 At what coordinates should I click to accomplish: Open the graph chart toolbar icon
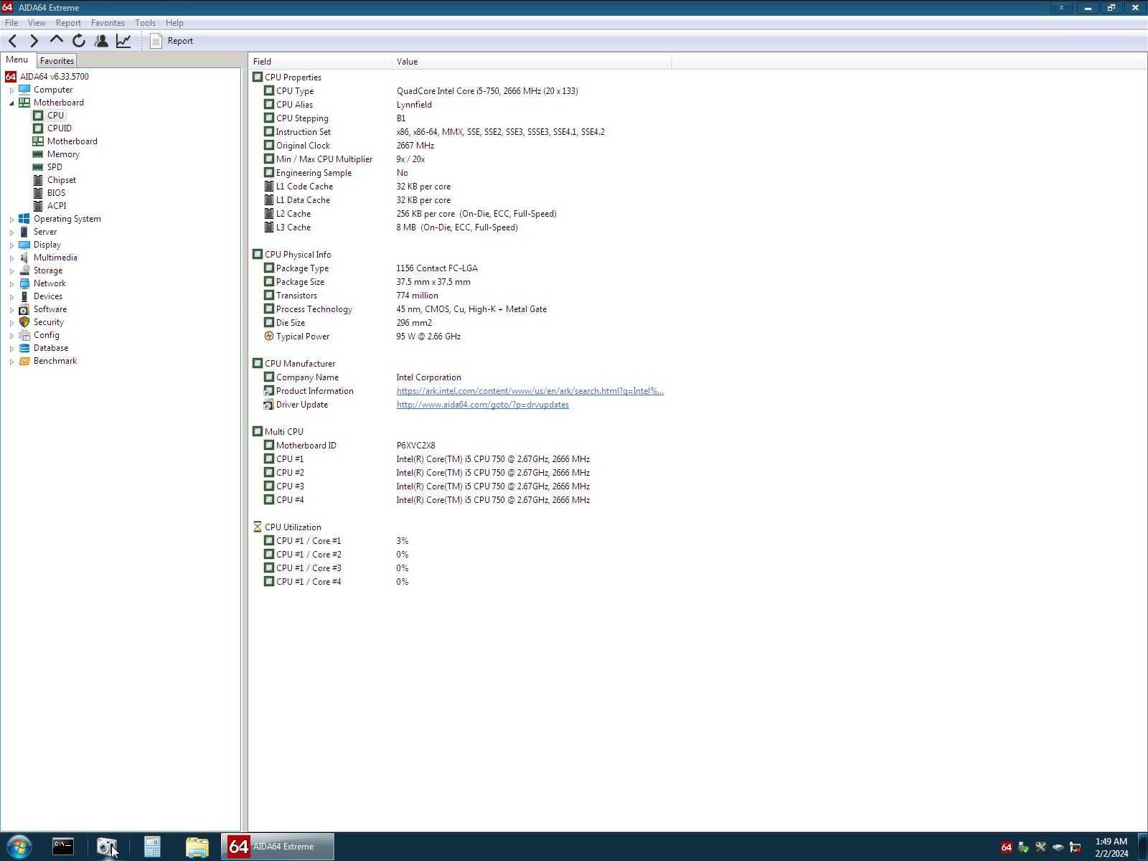[x=123, y=41]
